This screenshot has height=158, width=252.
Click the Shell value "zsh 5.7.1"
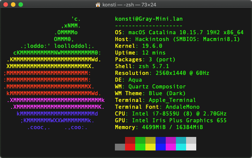tap(154, 66)
